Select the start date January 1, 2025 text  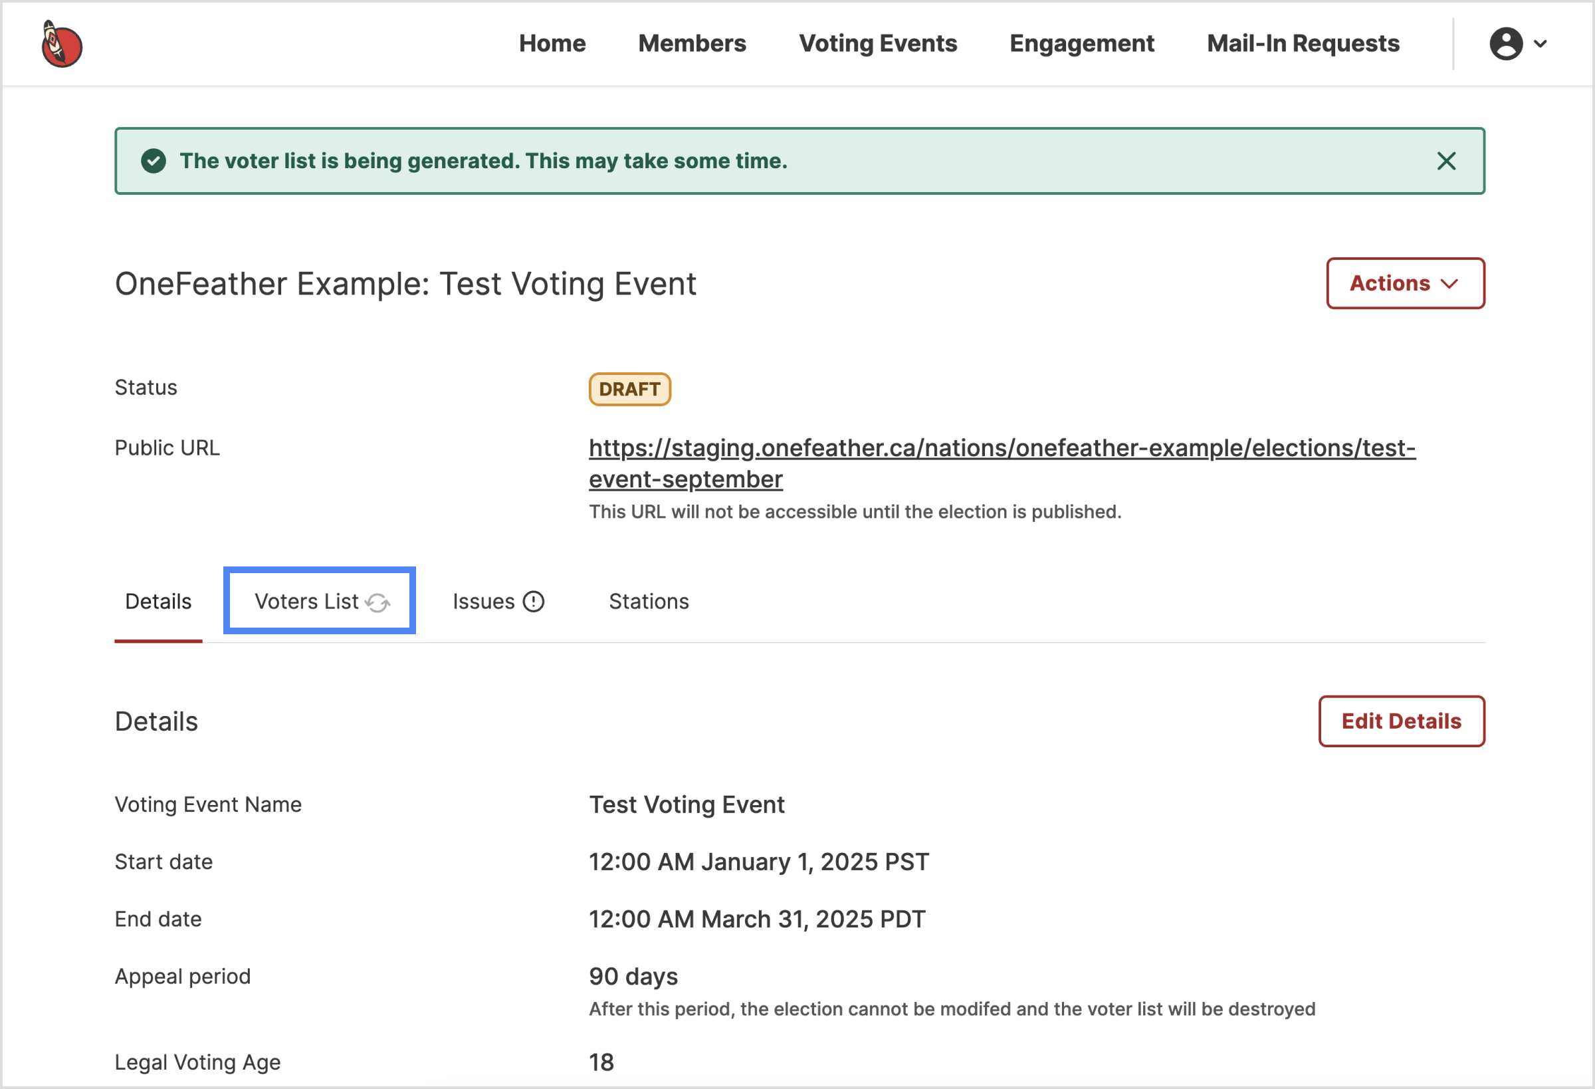pyautogui.click(x=758, y=862)
